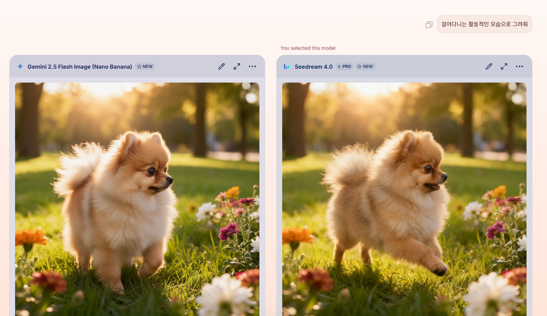The height and width of the screenshot is (316, 547).
Task: Edit the Gemini image with the pencil icon
Action: click(x=222, y=66)
